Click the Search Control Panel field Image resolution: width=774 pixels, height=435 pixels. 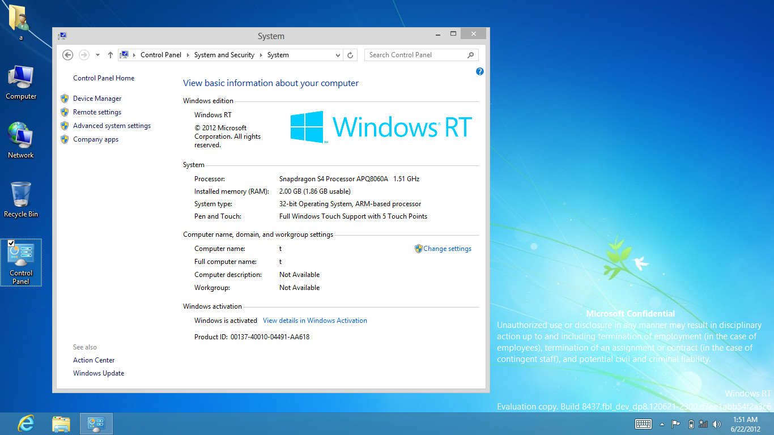(x=416, y=55)
